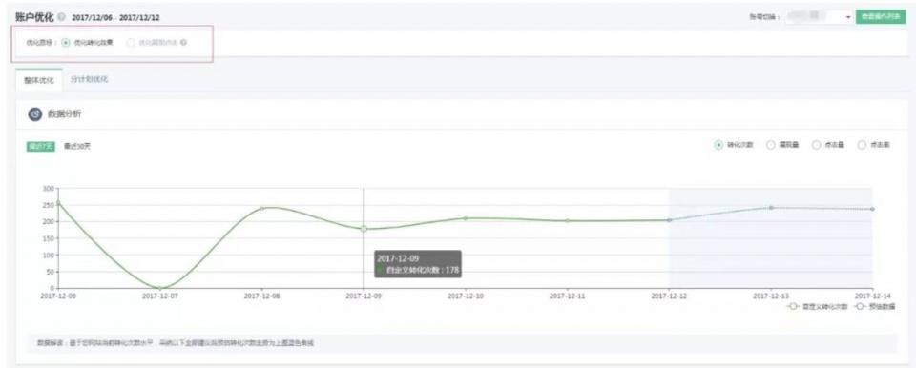This screenshot has width=916, height=368.
Task: Toggle the 自定义转化次数 legend marker
Action: 793,306
